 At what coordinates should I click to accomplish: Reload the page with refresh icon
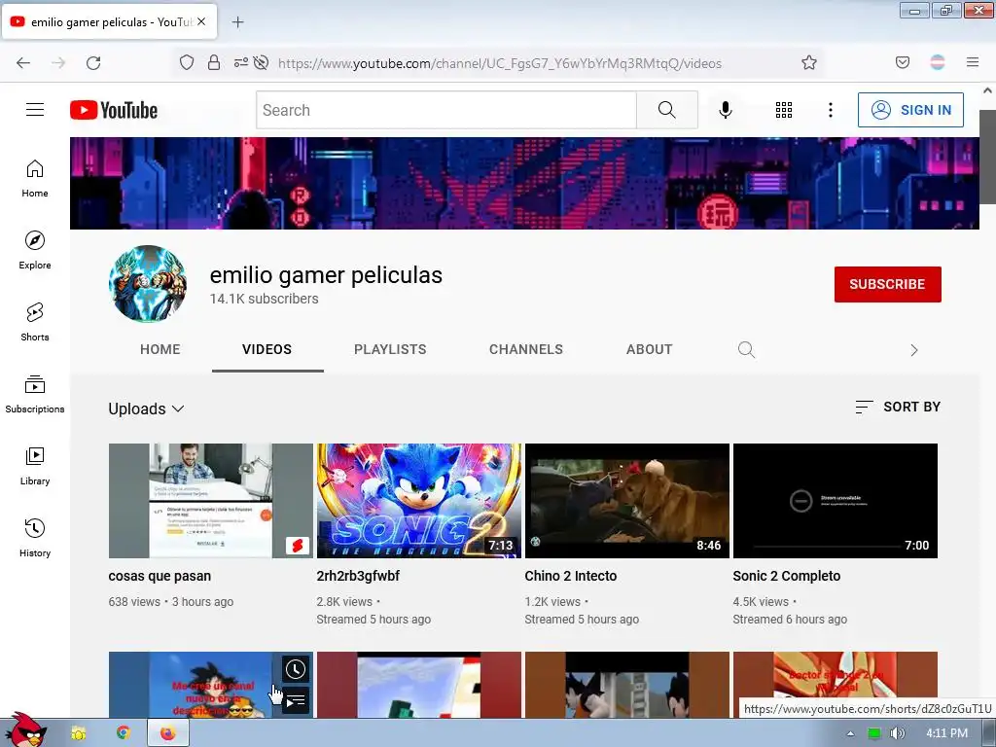click(x=93, y=62)
